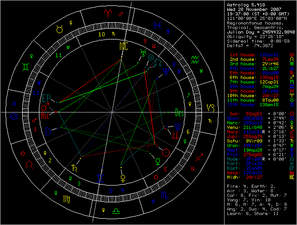297x225 pixels.
Task: Select the small Mars glyph beside the Aries sign
Action: click(x=120, y=14)
